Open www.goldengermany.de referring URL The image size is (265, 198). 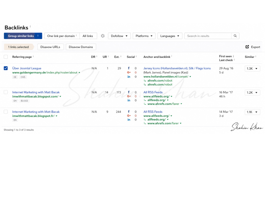pyautogui.click(x=45, y=73)
